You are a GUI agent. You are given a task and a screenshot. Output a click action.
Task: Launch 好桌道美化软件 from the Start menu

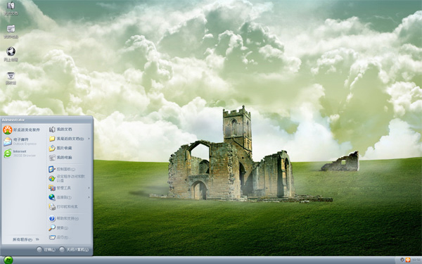22,130
